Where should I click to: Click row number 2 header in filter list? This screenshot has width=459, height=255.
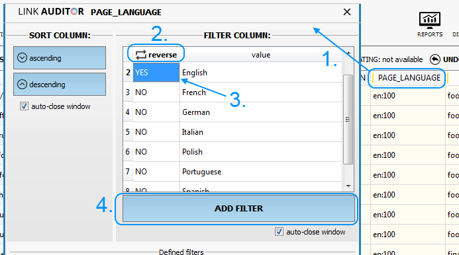[x=128, y=73]
